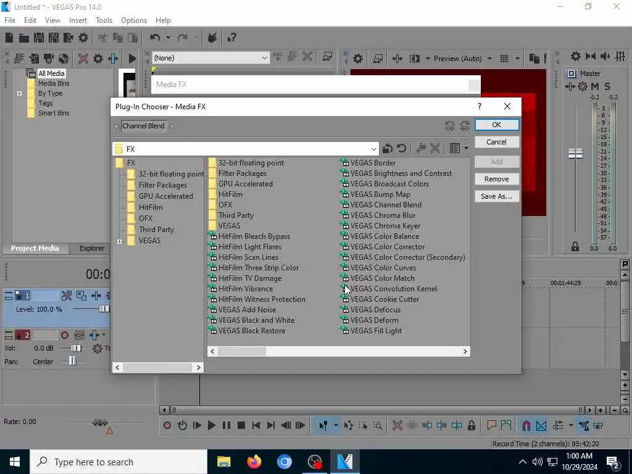Click the Downmix Output icon
The height and width of the screenshot is (474, 632).
(591, 56)
